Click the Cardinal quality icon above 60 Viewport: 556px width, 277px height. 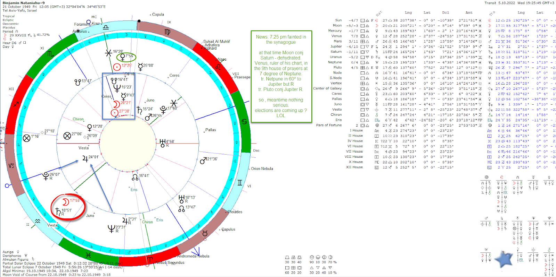(287, 268)
